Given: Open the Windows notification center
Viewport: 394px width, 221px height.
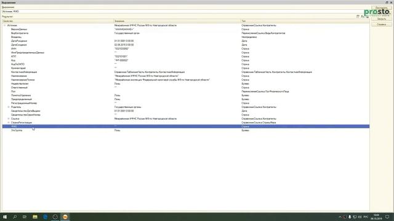Looking at the screenshot, I should coord(387,217).
